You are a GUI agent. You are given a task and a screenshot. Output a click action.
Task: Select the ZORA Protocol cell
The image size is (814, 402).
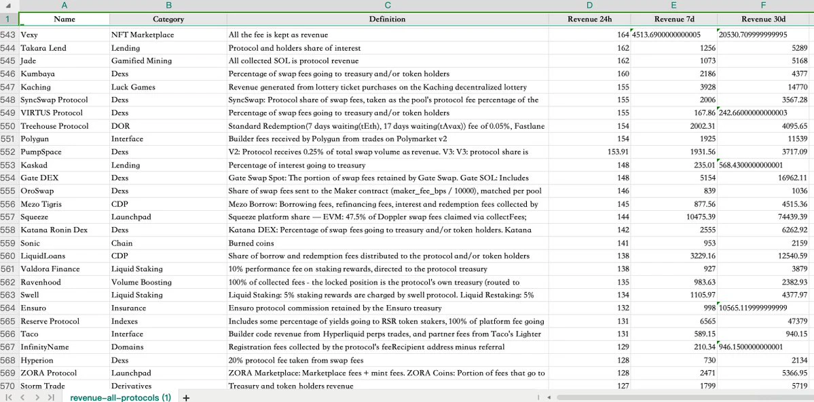click(x=64, y=373)
